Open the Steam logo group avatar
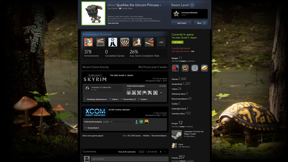This screenshot has width=288, height=162. (177, 135)
